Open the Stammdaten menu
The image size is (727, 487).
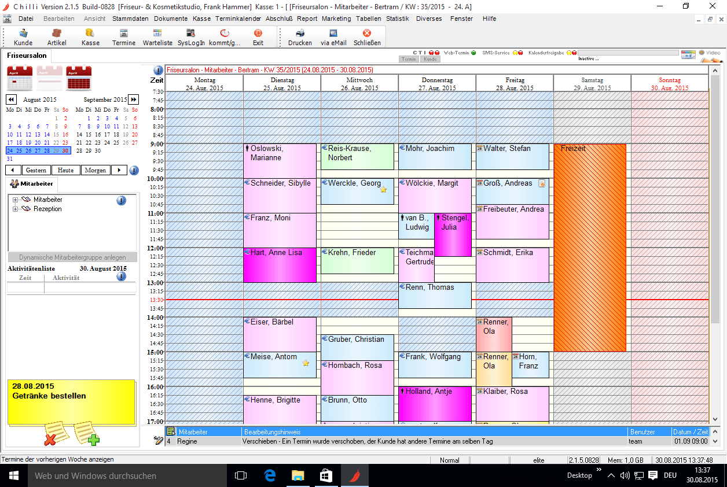tap(130, 19)
